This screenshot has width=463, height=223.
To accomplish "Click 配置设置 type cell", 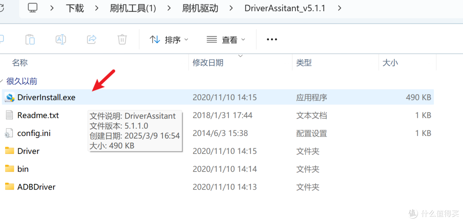I will (x=312, y=133).
